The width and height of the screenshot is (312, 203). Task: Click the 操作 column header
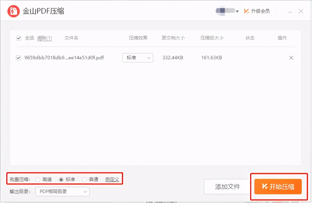click(x=282, y=38)
